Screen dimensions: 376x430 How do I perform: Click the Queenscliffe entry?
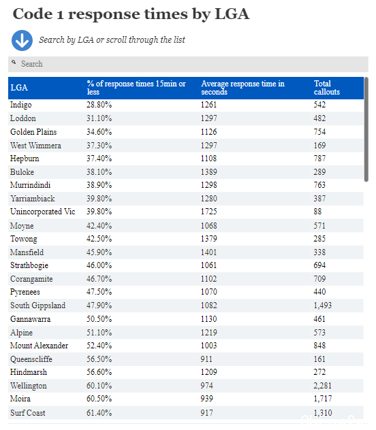pyautogui.click(x=31, y=359)
